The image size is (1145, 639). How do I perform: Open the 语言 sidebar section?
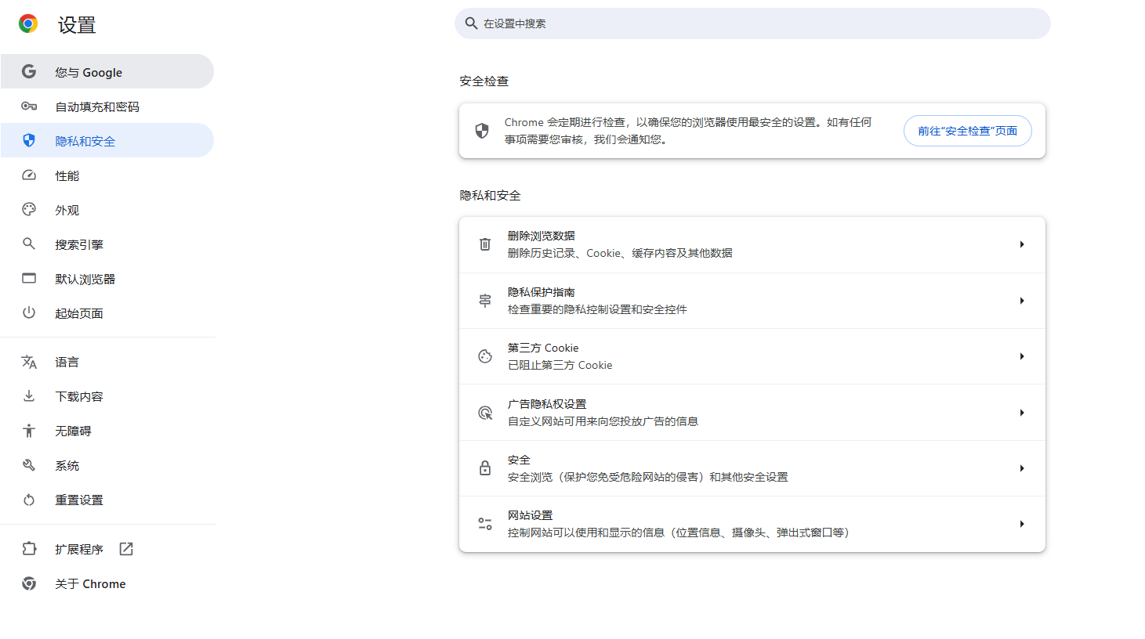tap(107, 362)
